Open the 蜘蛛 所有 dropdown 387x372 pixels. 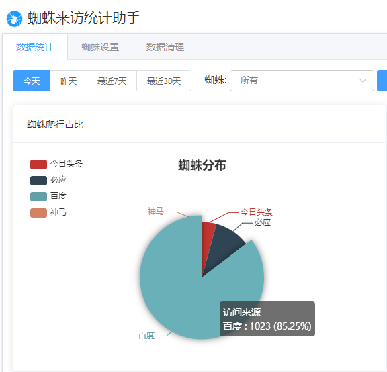302,81
